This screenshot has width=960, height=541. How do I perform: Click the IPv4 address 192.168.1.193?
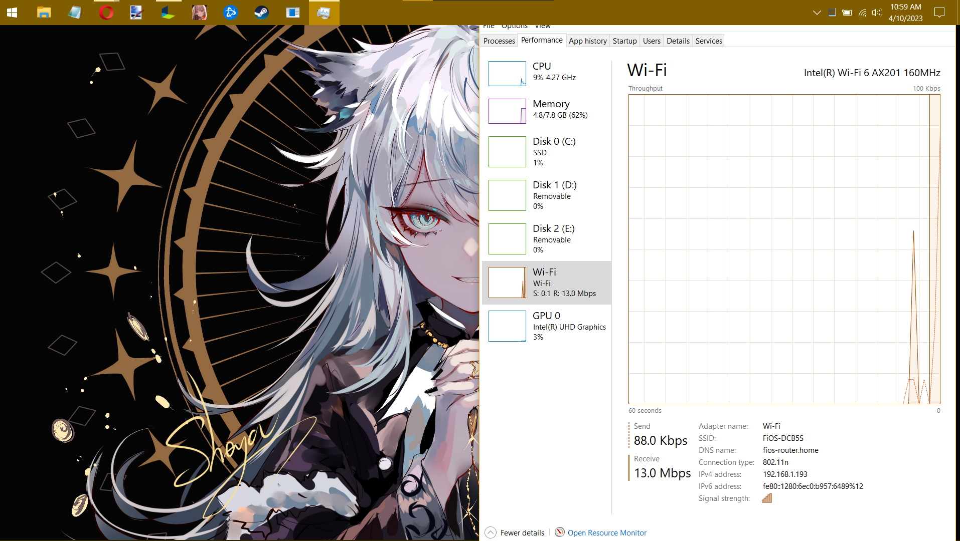785,474
